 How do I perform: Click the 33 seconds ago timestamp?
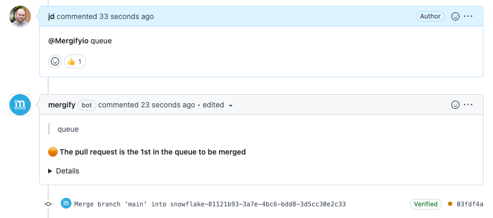click(127, 16)
